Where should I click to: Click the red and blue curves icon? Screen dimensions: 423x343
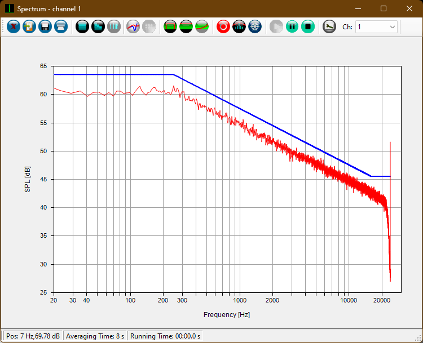133,26
